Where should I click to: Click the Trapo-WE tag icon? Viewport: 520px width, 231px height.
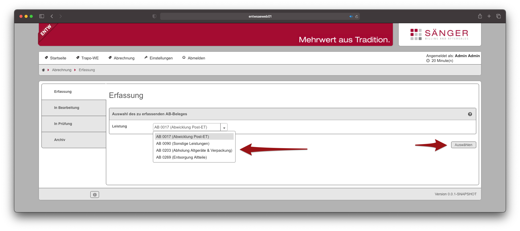[x=78, y=58]
